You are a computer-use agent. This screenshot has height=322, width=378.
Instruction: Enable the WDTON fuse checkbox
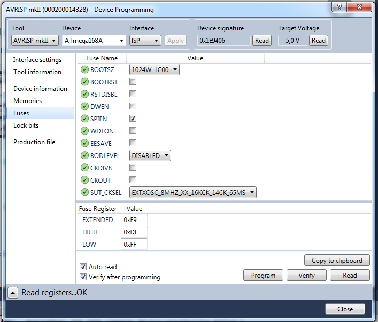(133, 130)
